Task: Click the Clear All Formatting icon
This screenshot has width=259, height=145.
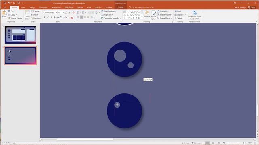Action: (x=74, y=12)
